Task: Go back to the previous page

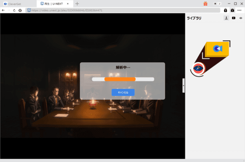Action: pyautogui.click(x=3, y=10)
